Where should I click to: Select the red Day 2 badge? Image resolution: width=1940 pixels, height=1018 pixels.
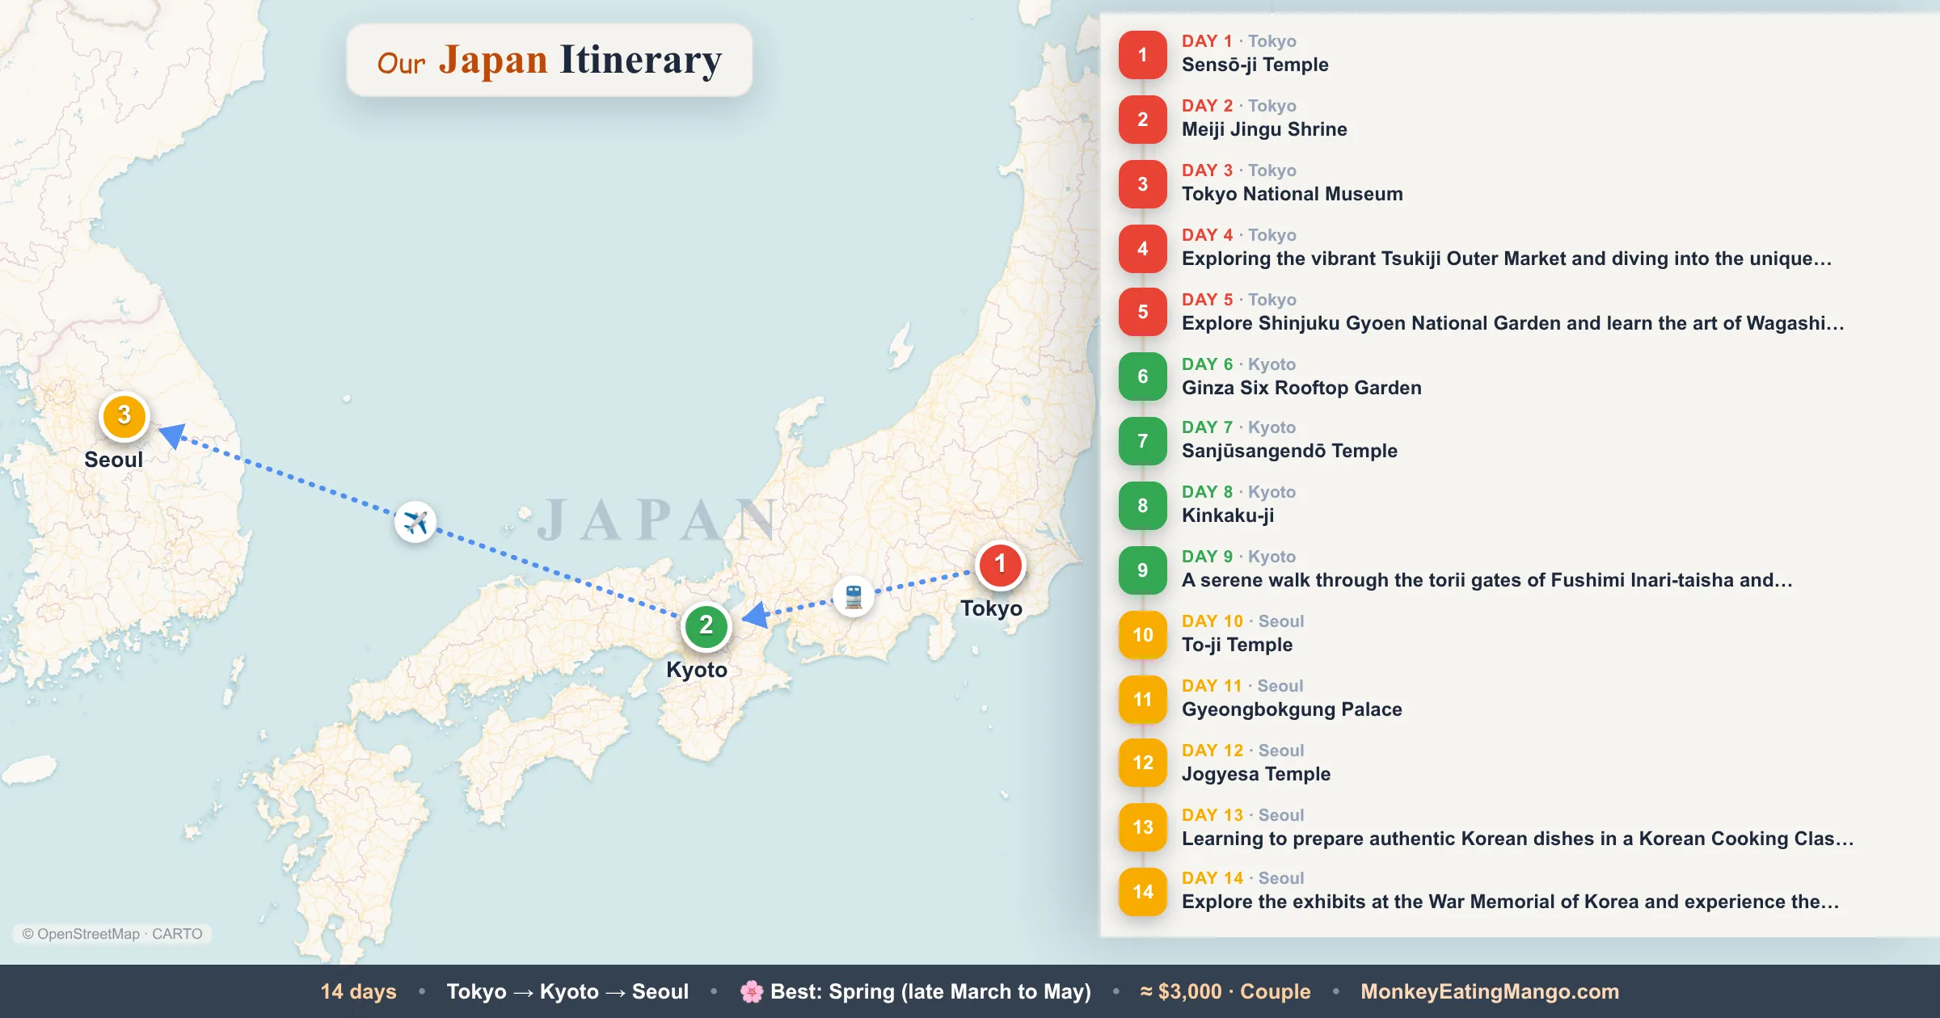(1142, 119)
